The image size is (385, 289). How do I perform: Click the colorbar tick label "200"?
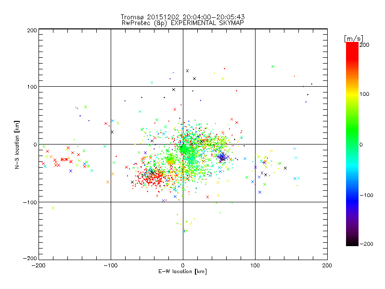(364, 45)
